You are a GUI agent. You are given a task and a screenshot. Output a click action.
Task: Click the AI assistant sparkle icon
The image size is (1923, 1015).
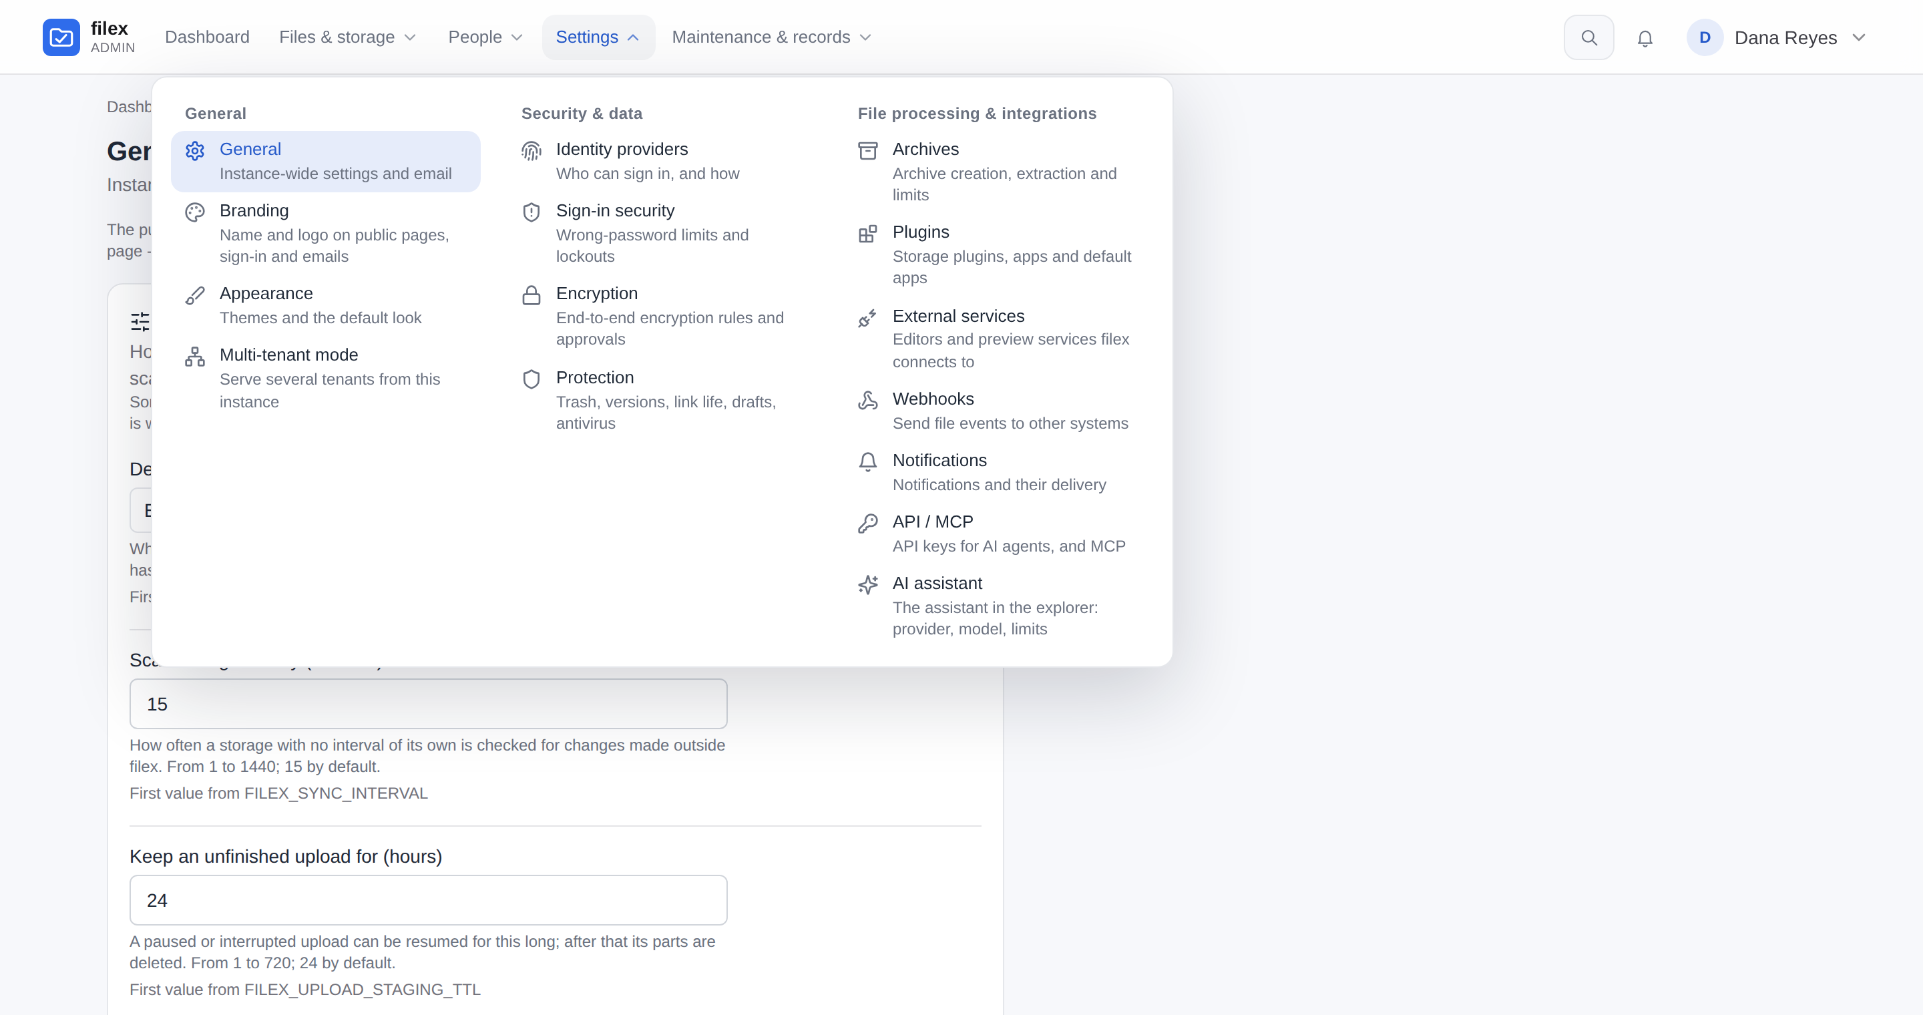tap(867, 584)
